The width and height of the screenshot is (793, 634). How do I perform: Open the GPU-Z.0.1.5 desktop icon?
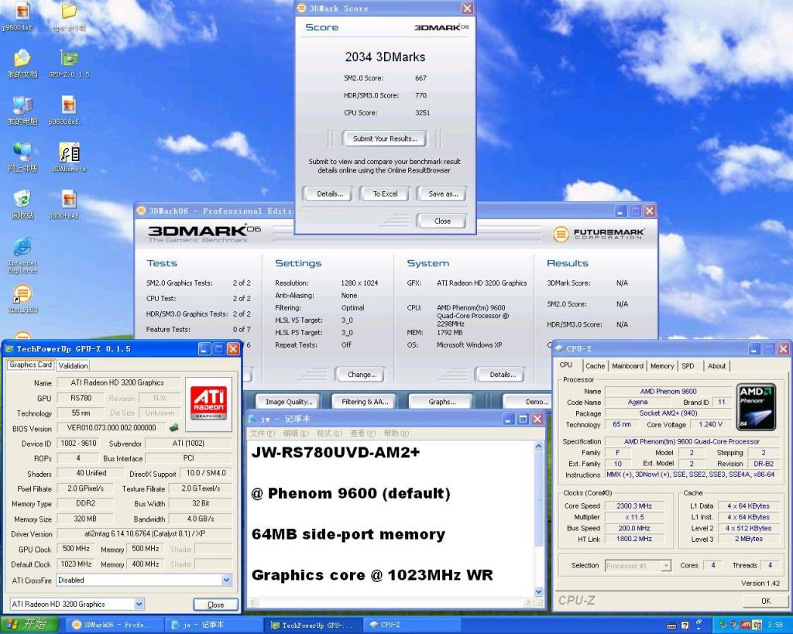(x=69, y=60)
